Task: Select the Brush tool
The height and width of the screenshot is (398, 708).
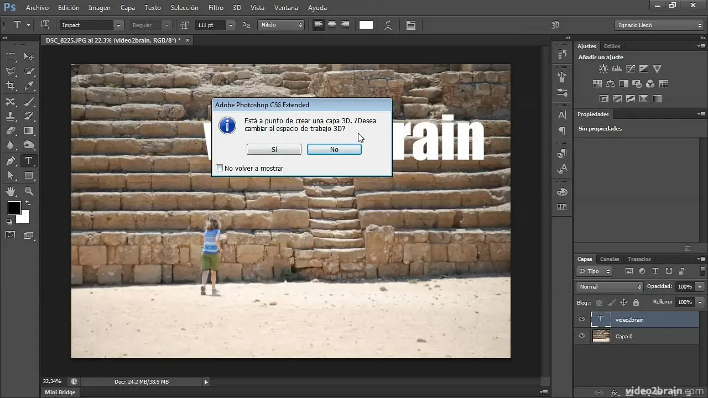Action: tap(29, 101)
